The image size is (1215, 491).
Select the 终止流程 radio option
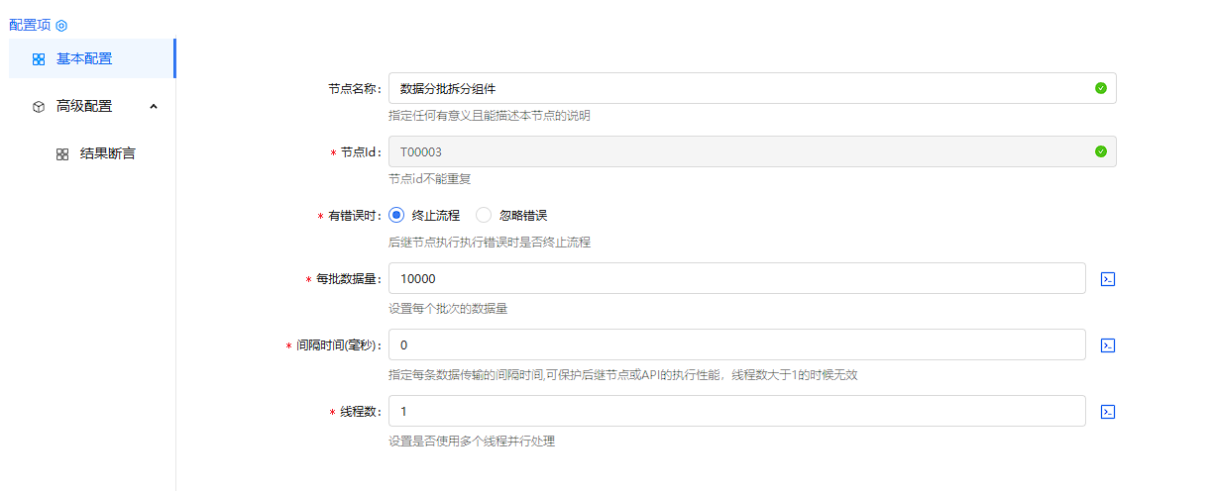click(396, 215)
